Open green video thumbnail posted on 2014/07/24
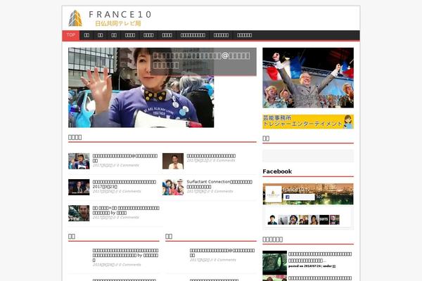Viewport: 422px width, 281px height. click(x=275, y=263)
